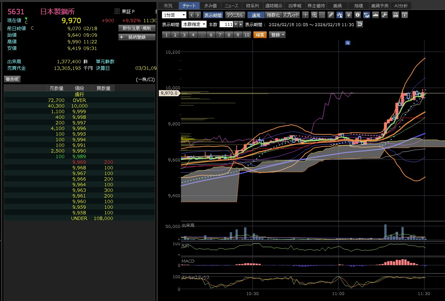Screen dimensions: 445x301
Task: Click the orange 編集 button
Action: [x=260, y=35]
